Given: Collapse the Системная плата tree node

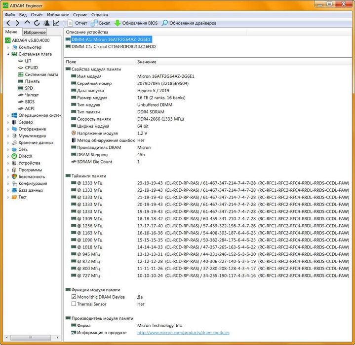Looking at the screenshot, I should (x=8, y=54).
